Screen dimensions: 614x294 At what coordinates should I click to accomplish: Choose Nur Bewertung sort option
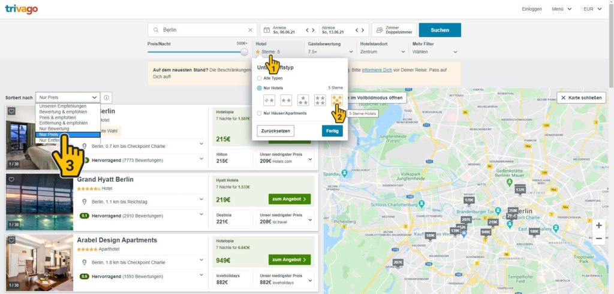tap(68, 129)
